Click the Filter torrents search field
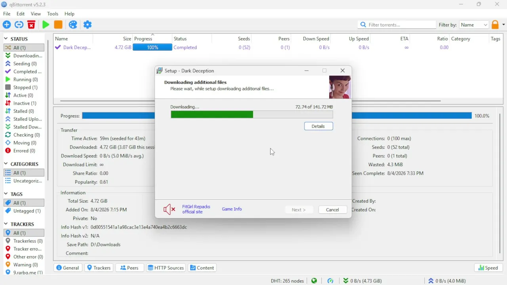This screenshot has height=285, width=507. [397, 25]
